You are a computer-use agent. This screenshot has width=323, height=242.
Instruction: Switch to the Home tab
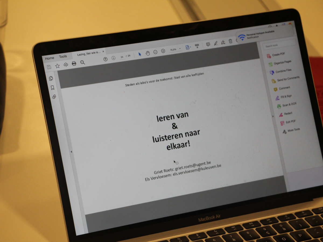click(x=50, y=58)
